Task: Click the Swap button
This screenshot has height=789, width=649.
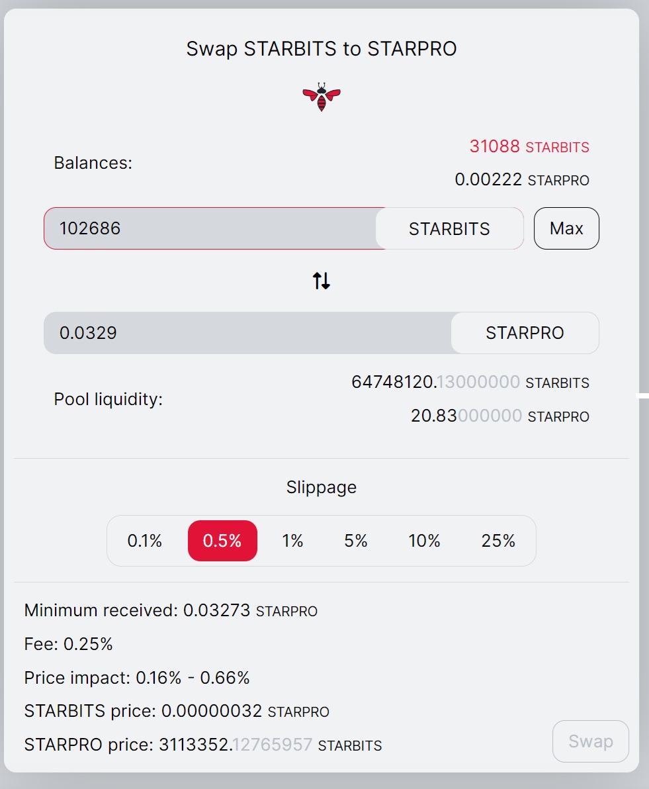Action: coord(591,741)
